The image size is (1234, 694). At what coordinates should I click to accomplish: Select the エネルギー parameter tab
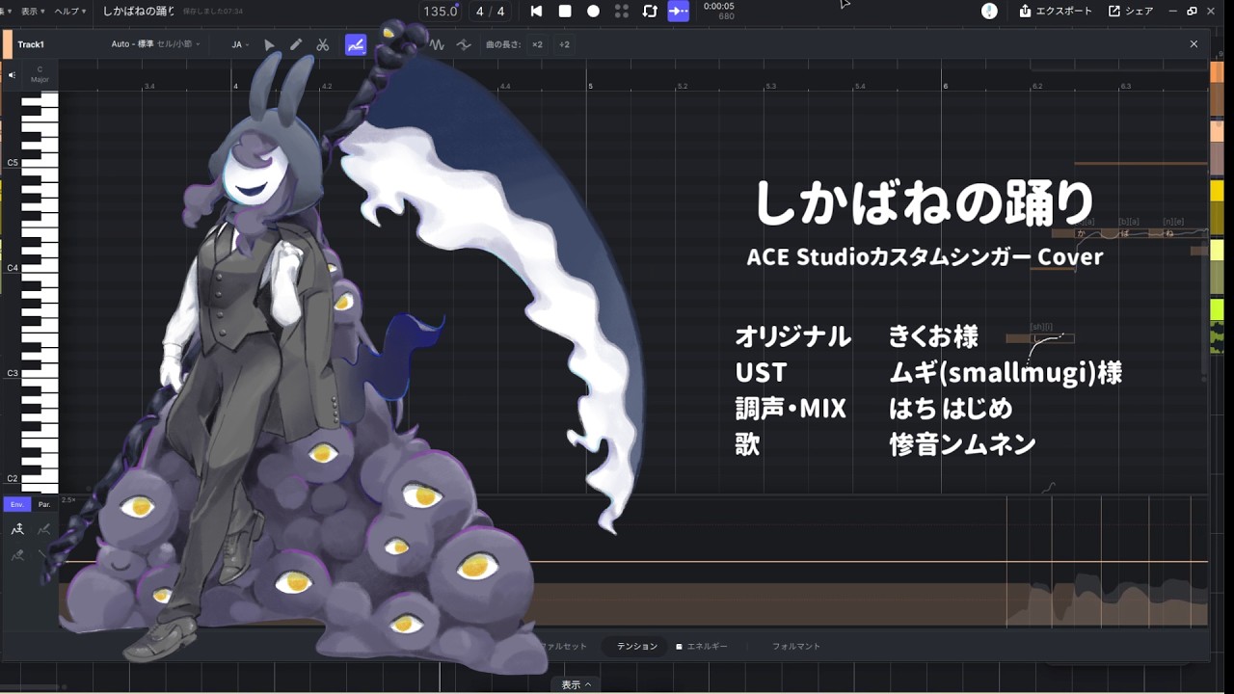click(x=702, y=646)
